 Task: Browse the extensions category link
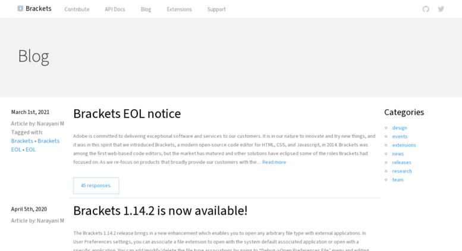tap(404, 145)
